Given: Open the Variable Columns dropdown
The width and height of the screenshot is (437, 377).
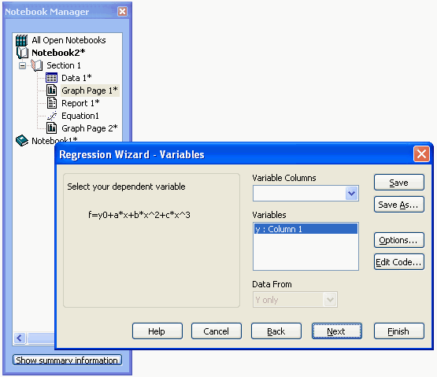Looking at the screenshot, I should tap(351, 193).
